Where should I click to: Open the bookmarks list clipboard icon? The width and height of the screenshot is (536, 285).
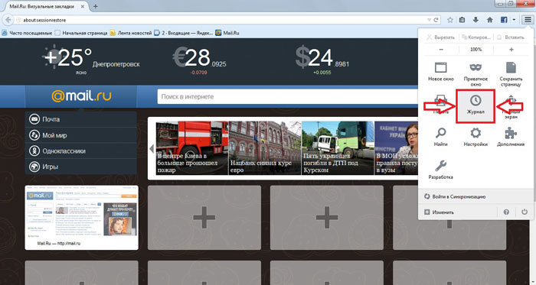(x=462, y=20)
